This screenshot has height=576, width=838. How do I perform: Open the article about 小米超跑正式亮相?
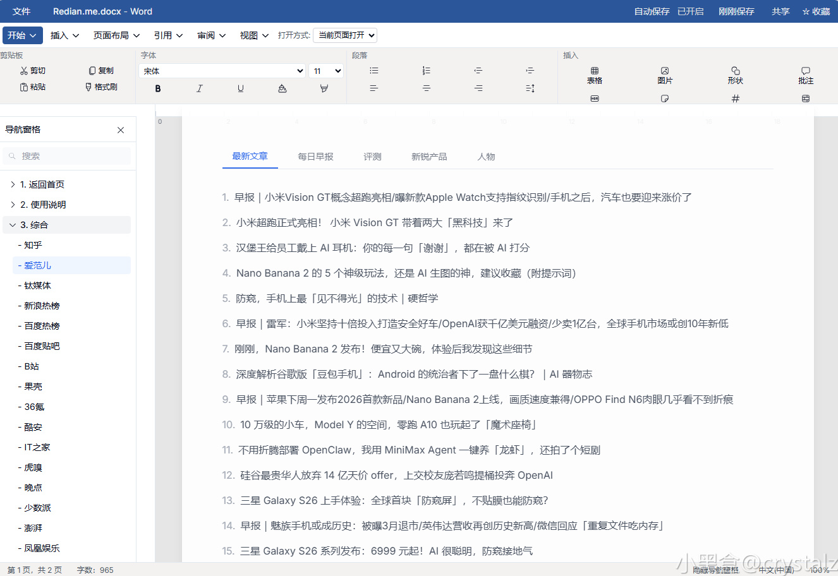(x=374, y=222)
